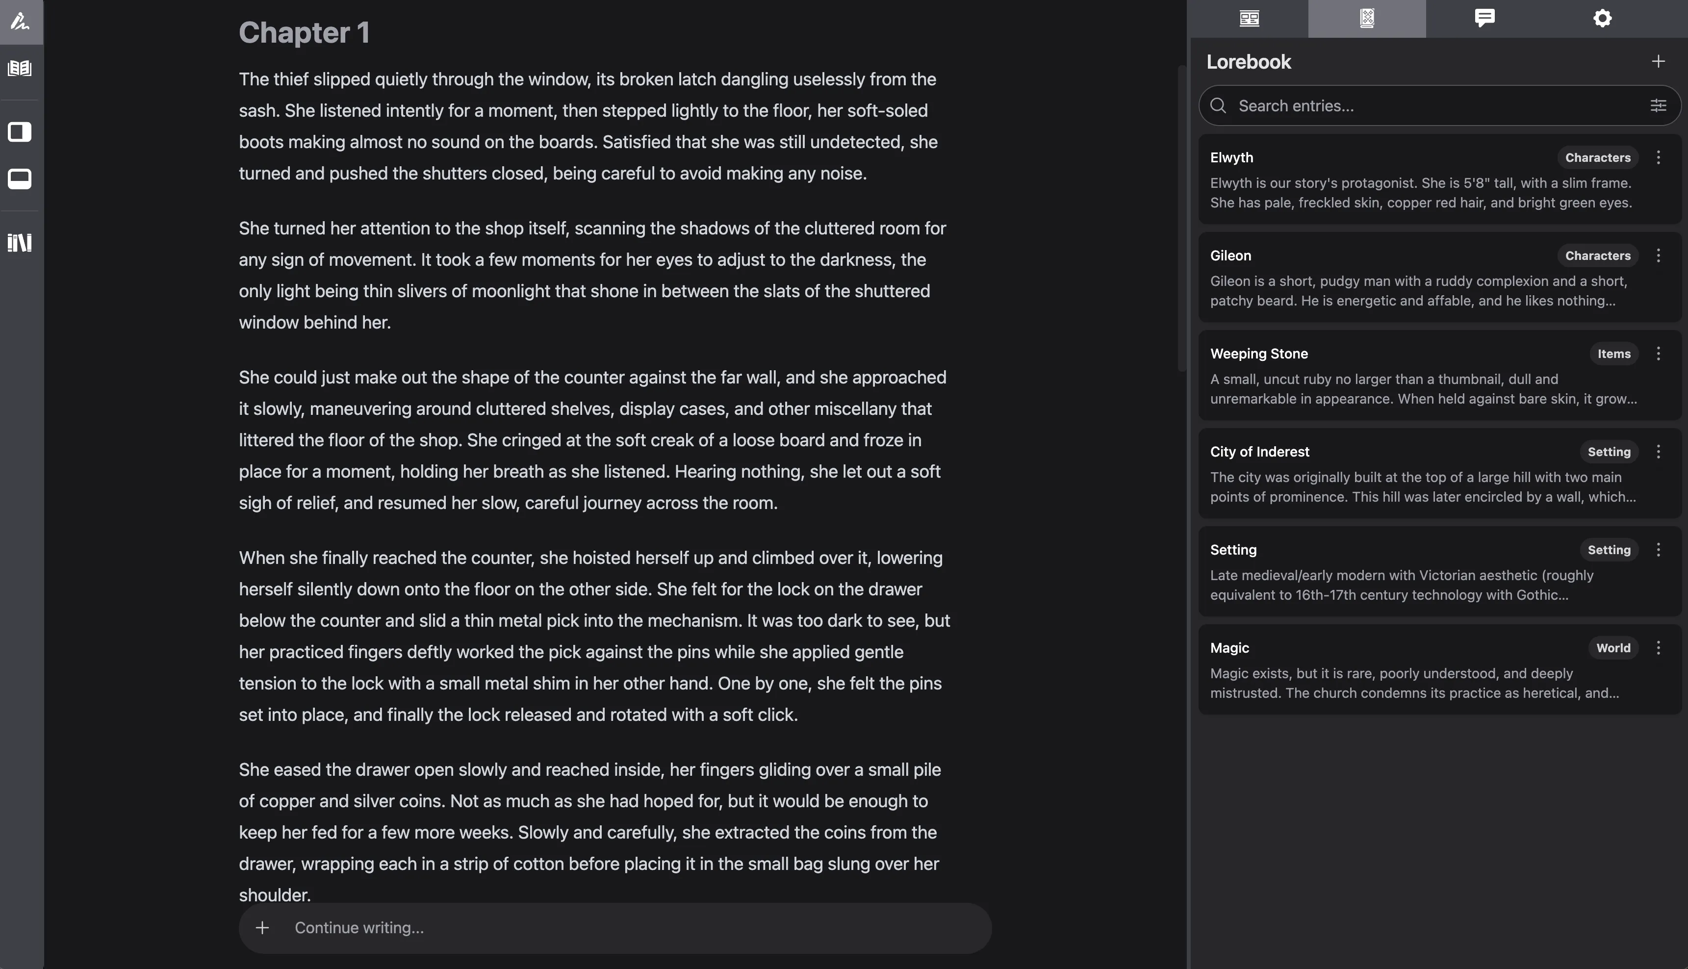Focus the Search entries field
Image resolution: width=1688 pixels, height=969 pixels.
pyautogui.click(x=1431, y=105)
